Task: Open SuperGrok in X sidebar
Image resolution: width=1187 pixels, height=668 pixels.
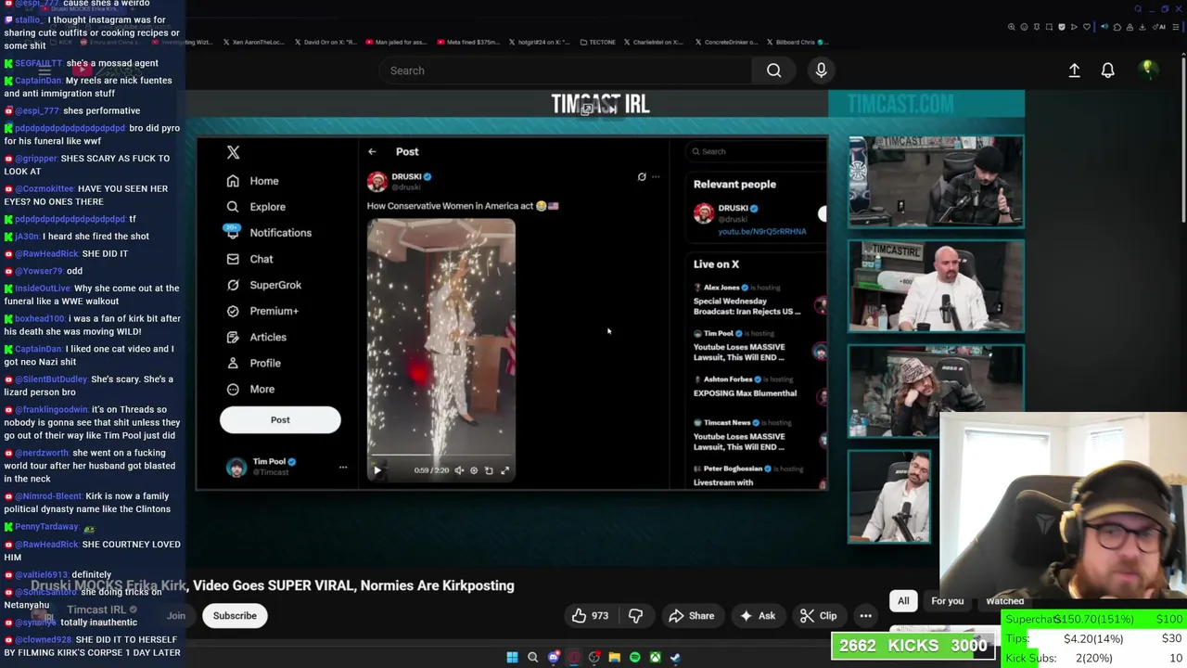Action: click(x=263, y=285)
